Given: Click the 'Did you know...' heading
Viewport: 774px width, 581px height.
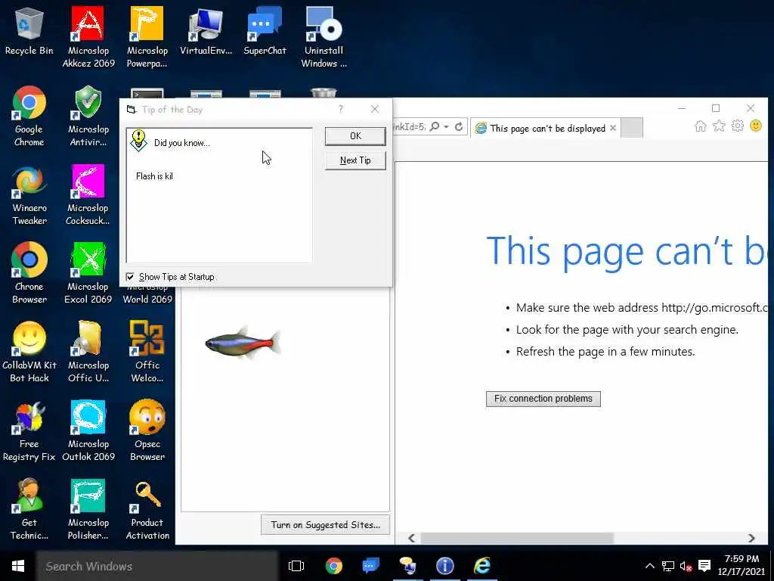Looking at the screenshot, I should [x=181, y=143].
